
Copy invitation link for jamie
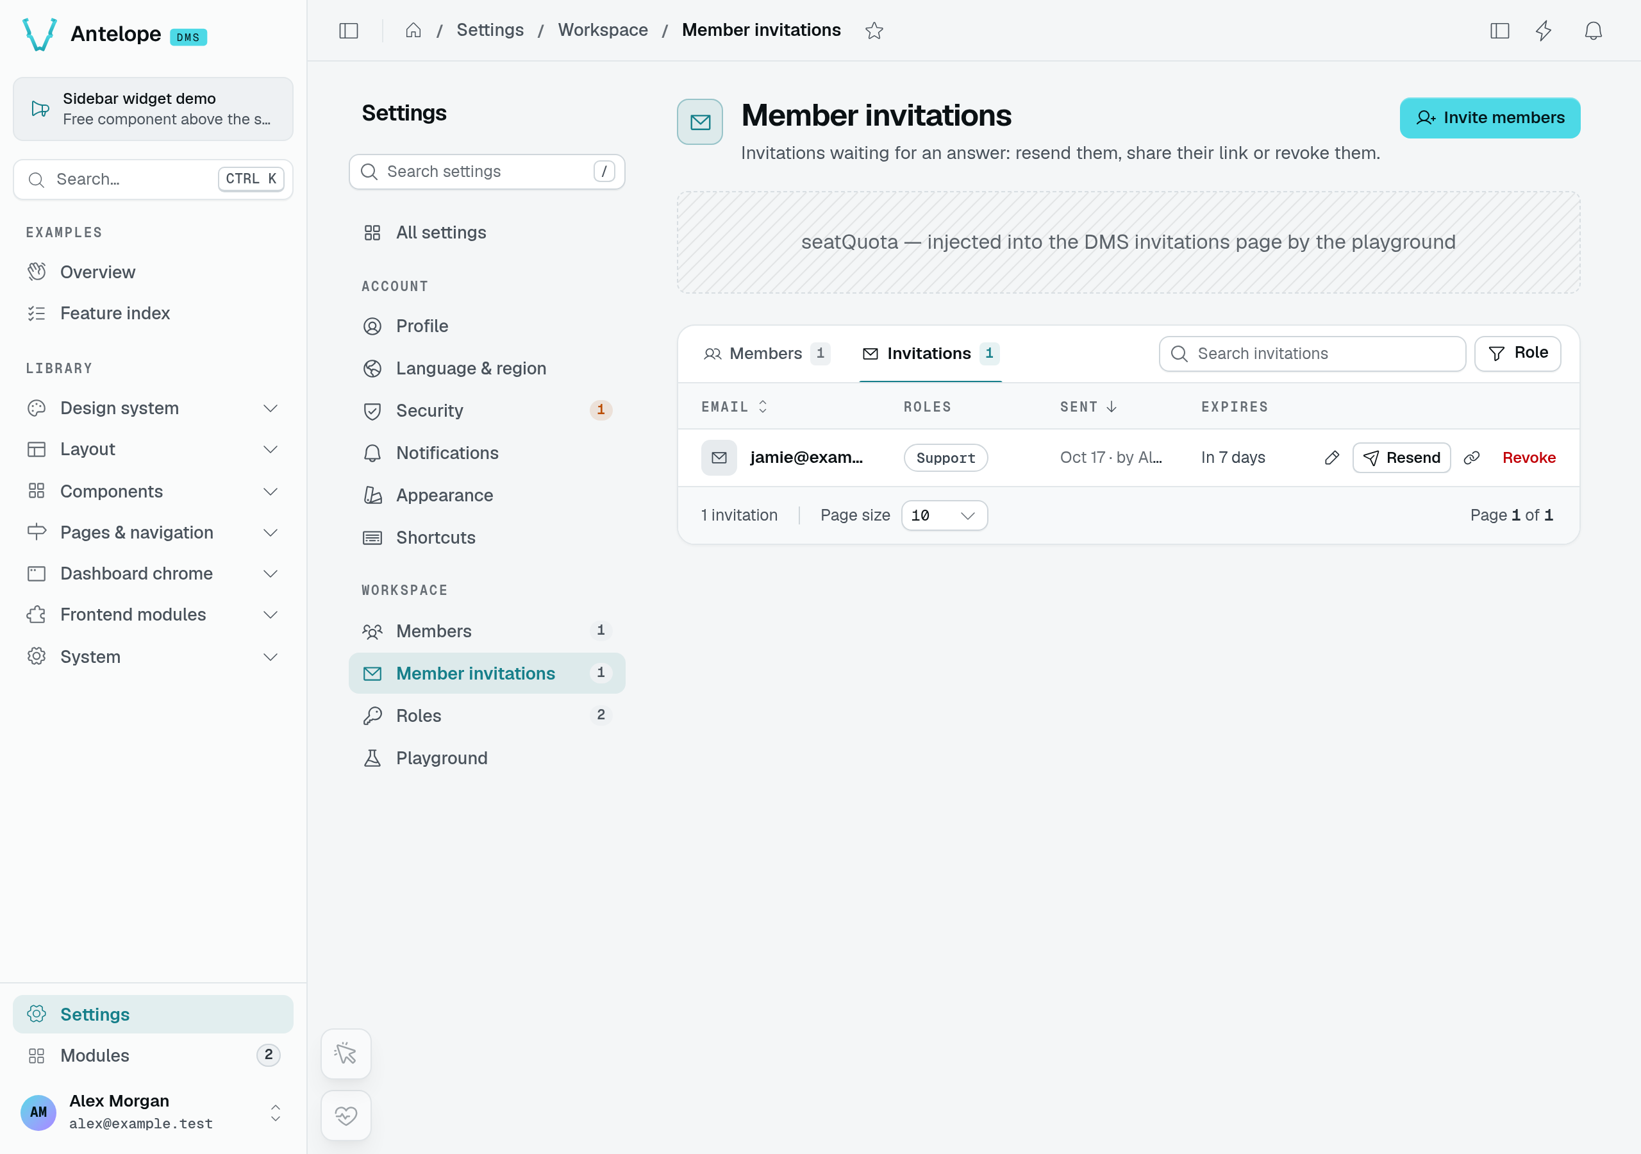coord(1471,458)
